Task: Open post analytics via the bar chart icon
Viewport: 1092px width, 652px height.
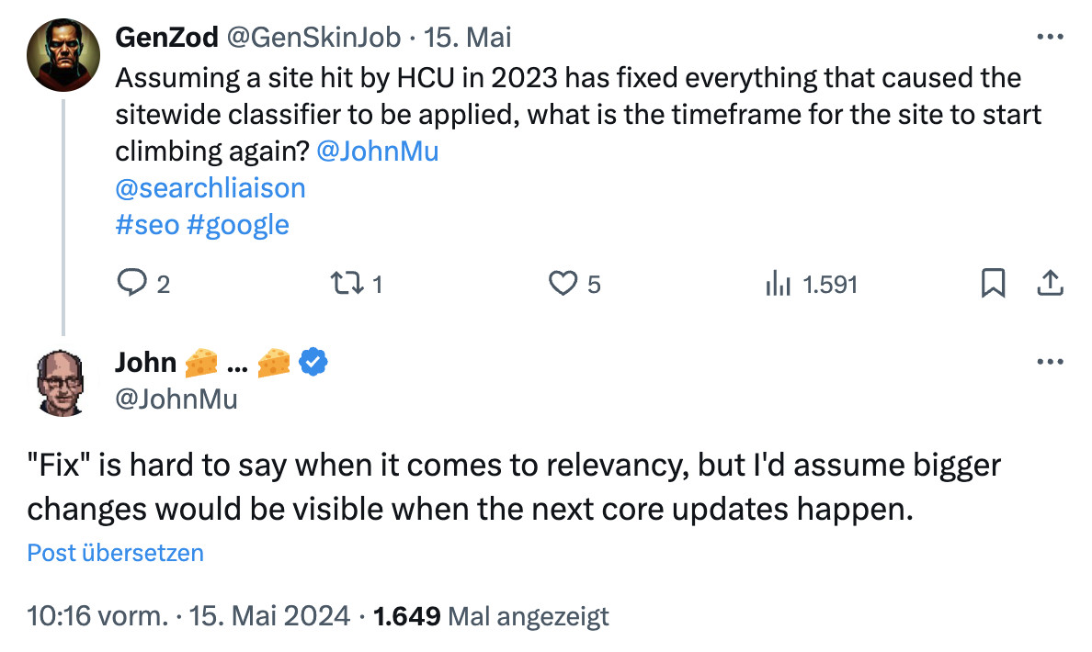Action: point(779,285)
